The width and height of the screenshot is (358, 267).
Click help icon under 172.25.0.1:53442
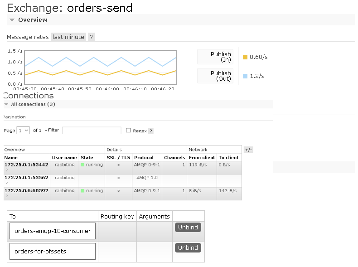pos(6,170)
